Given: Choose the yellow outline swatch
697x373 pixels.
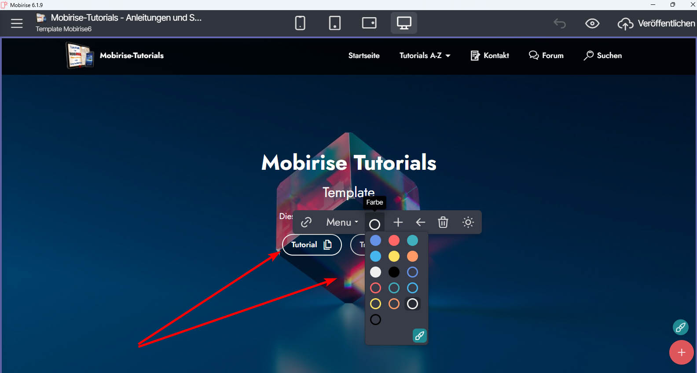Looking at the screenshot, I should click(375, 304).
